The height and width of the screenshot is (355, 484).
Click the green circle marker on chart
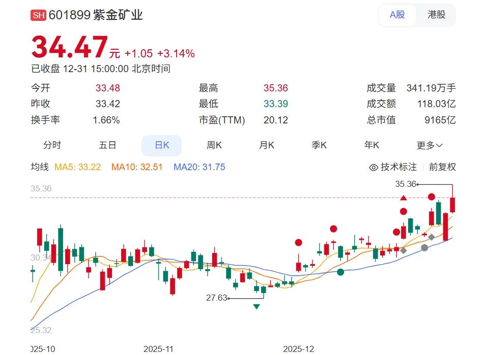[340, 272]
